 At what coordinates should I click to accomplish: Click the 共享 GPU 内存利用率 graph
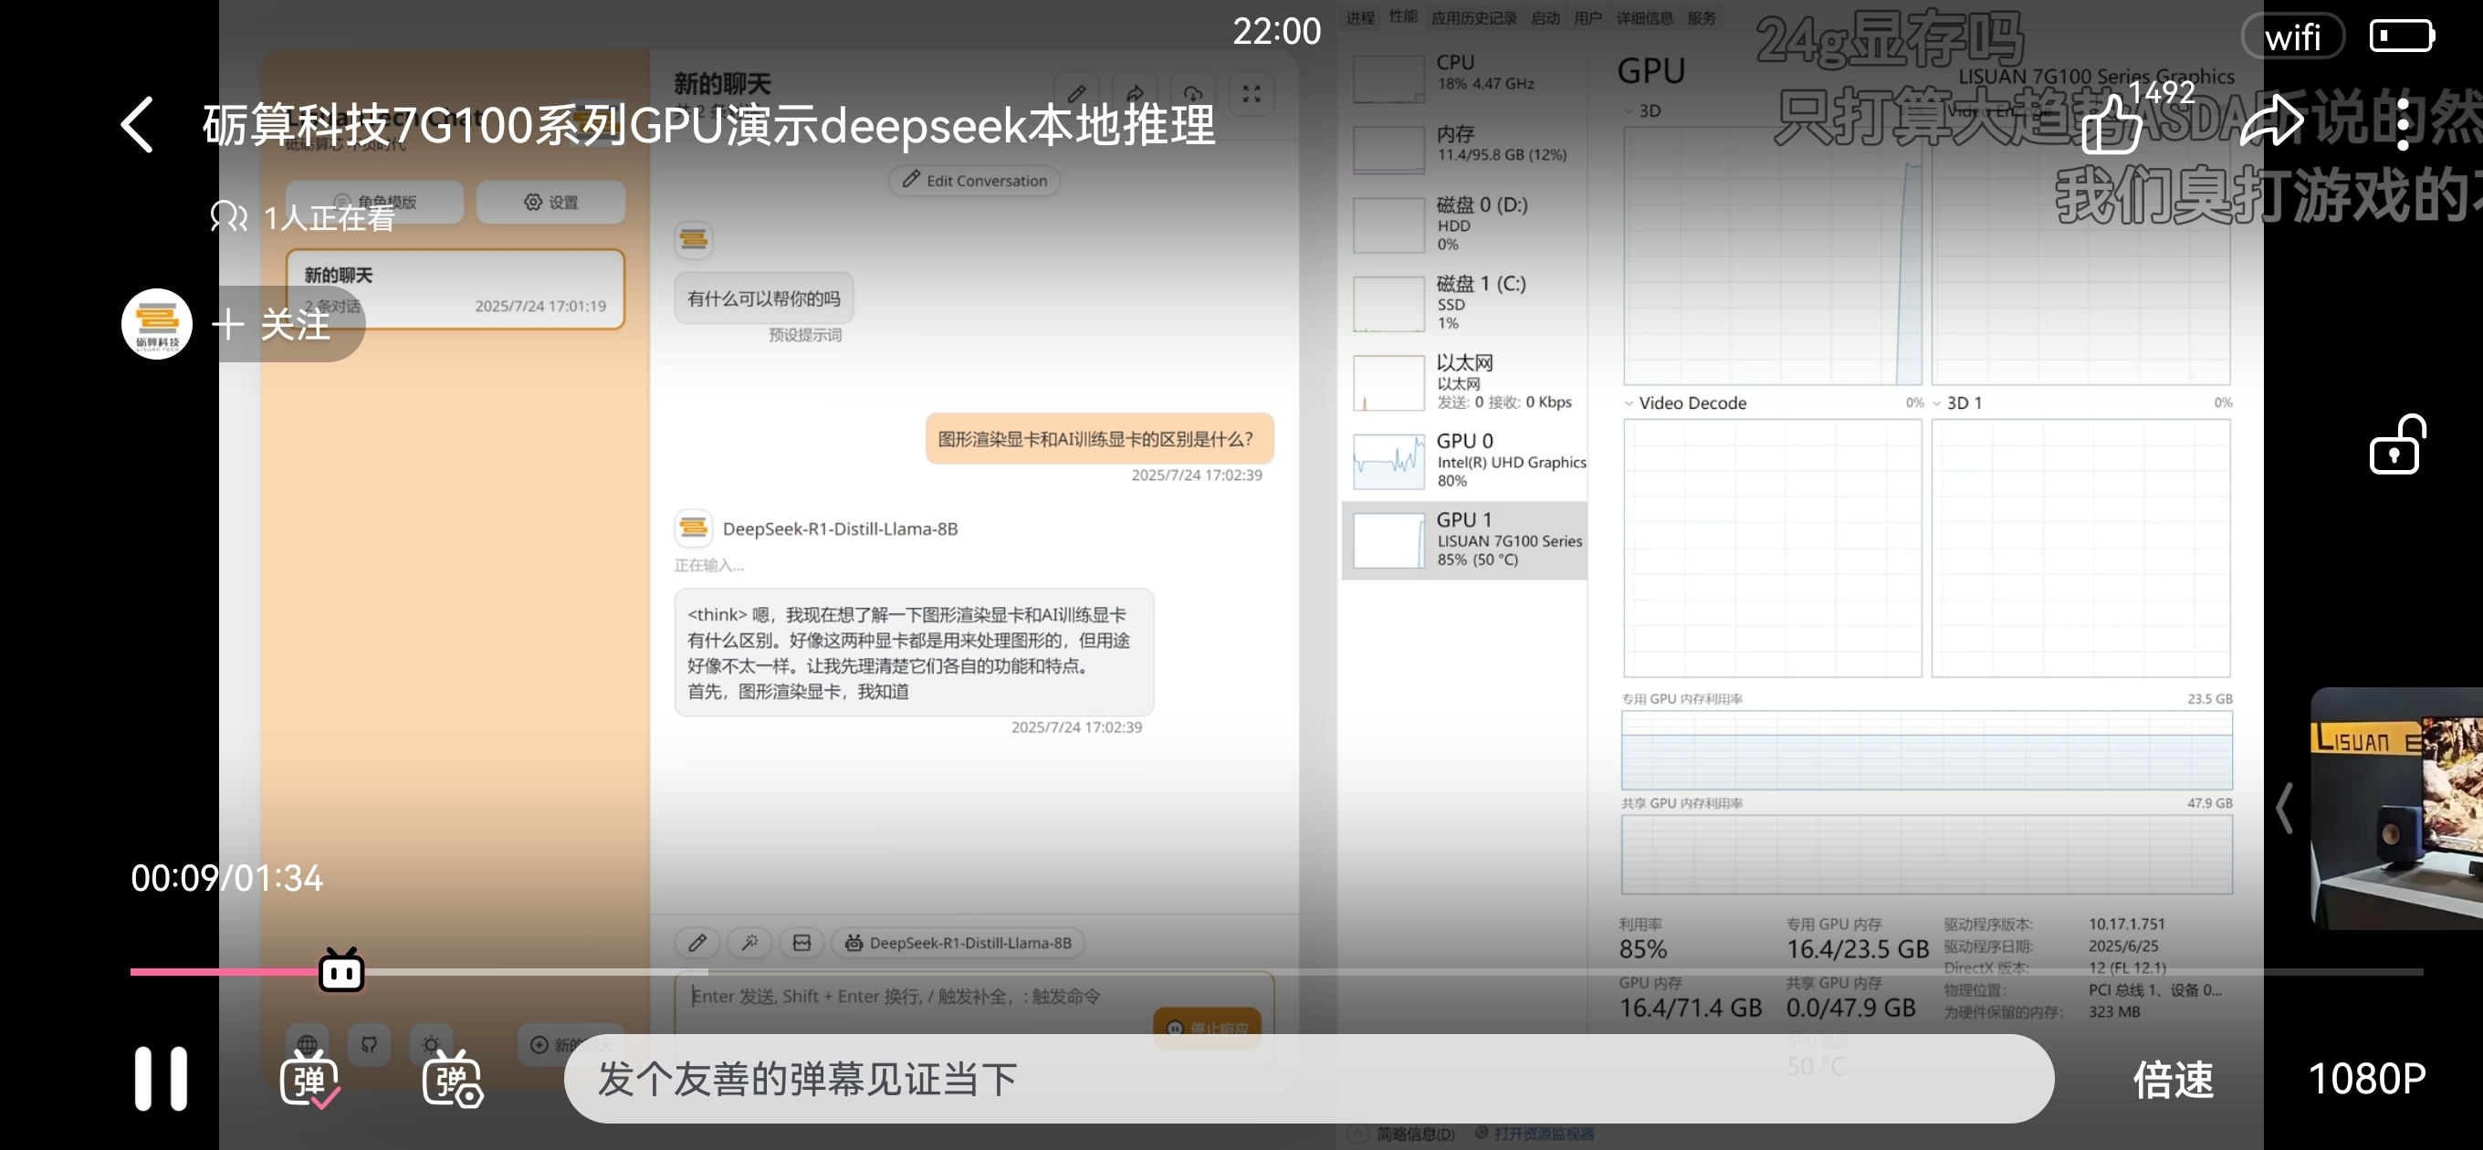(x=1927, y=854)
